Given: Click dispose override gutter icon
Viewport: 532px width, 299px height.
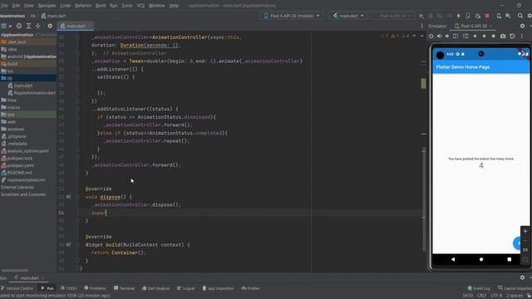Looking at the screenshot, I should tap(68, 197).
